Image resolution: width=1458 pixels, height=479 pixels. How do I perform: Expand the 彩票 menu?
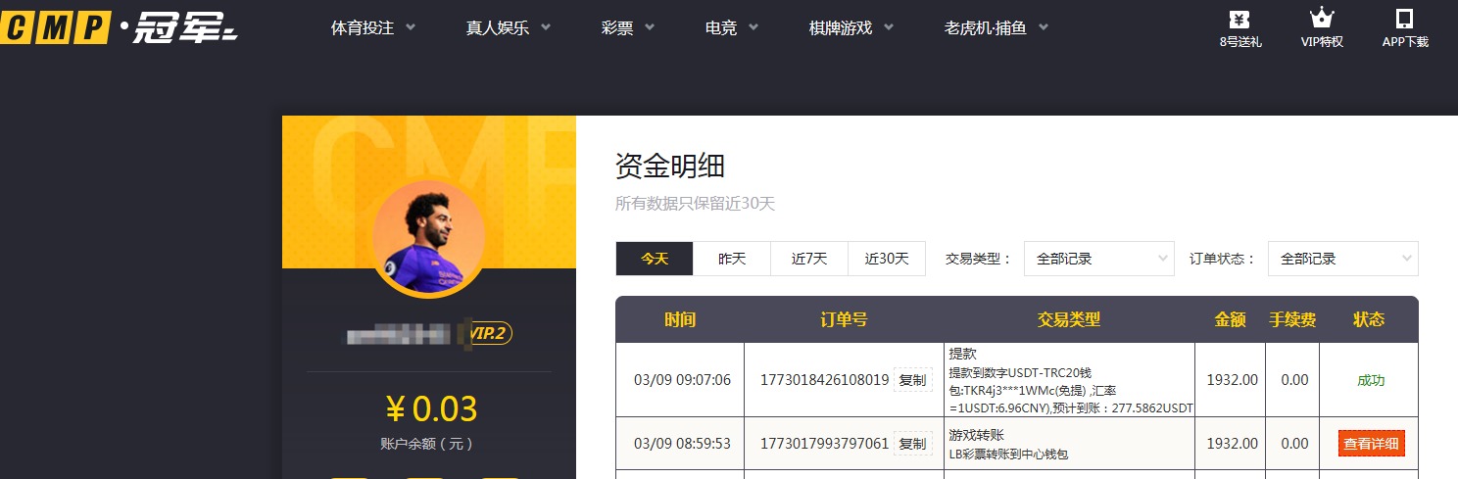[628, 27]
